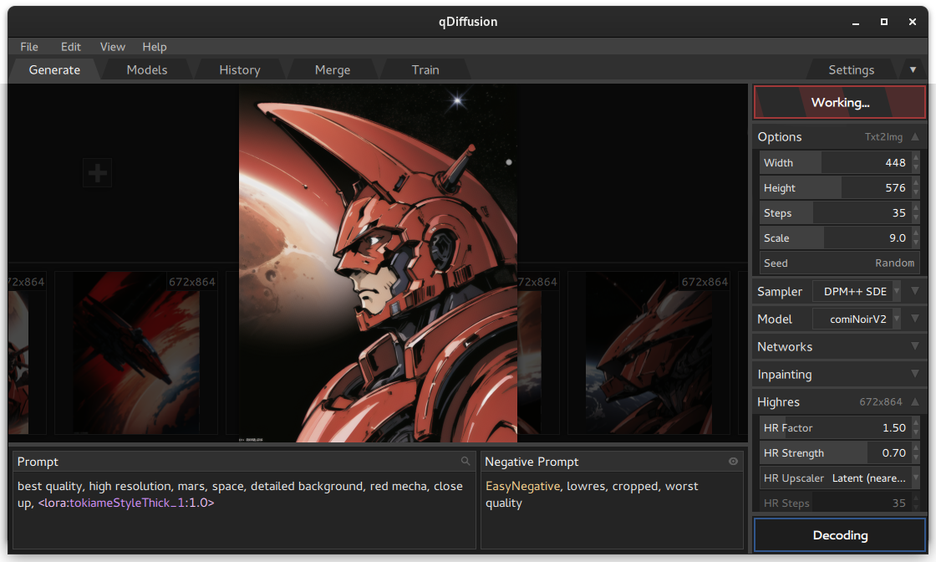This screenshot has height=562, width=936.
Task: Open the Sampler DPM++ SDE dropdown
Action: coord(857,291)
